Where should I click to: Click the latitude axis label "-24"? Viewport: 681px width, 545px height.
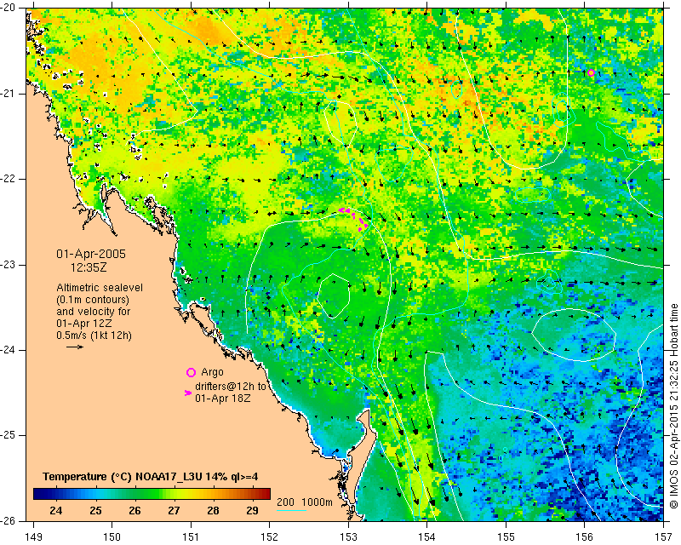[9, 350]
